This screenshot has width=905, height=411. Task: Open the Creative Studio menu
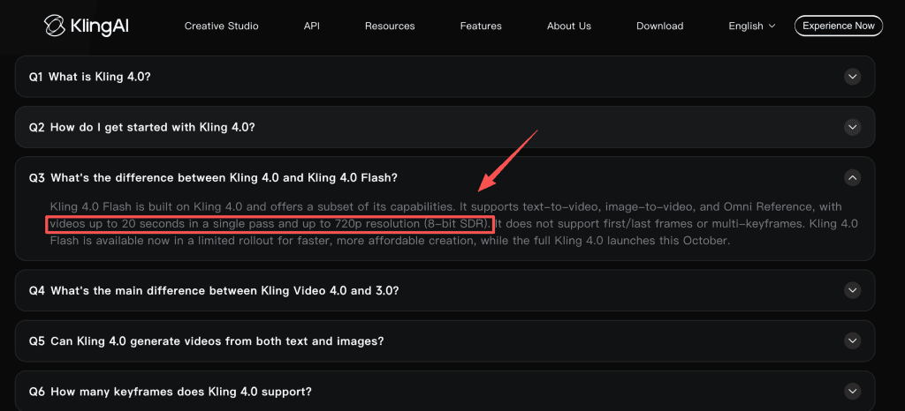tap(221, 26)
